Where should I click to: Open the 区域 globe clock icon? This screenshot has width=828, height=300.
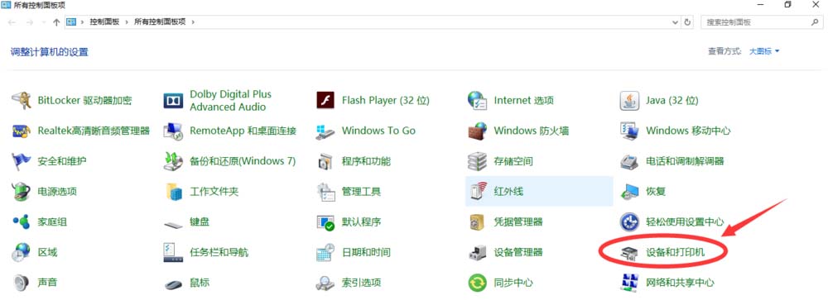(22, 253)
